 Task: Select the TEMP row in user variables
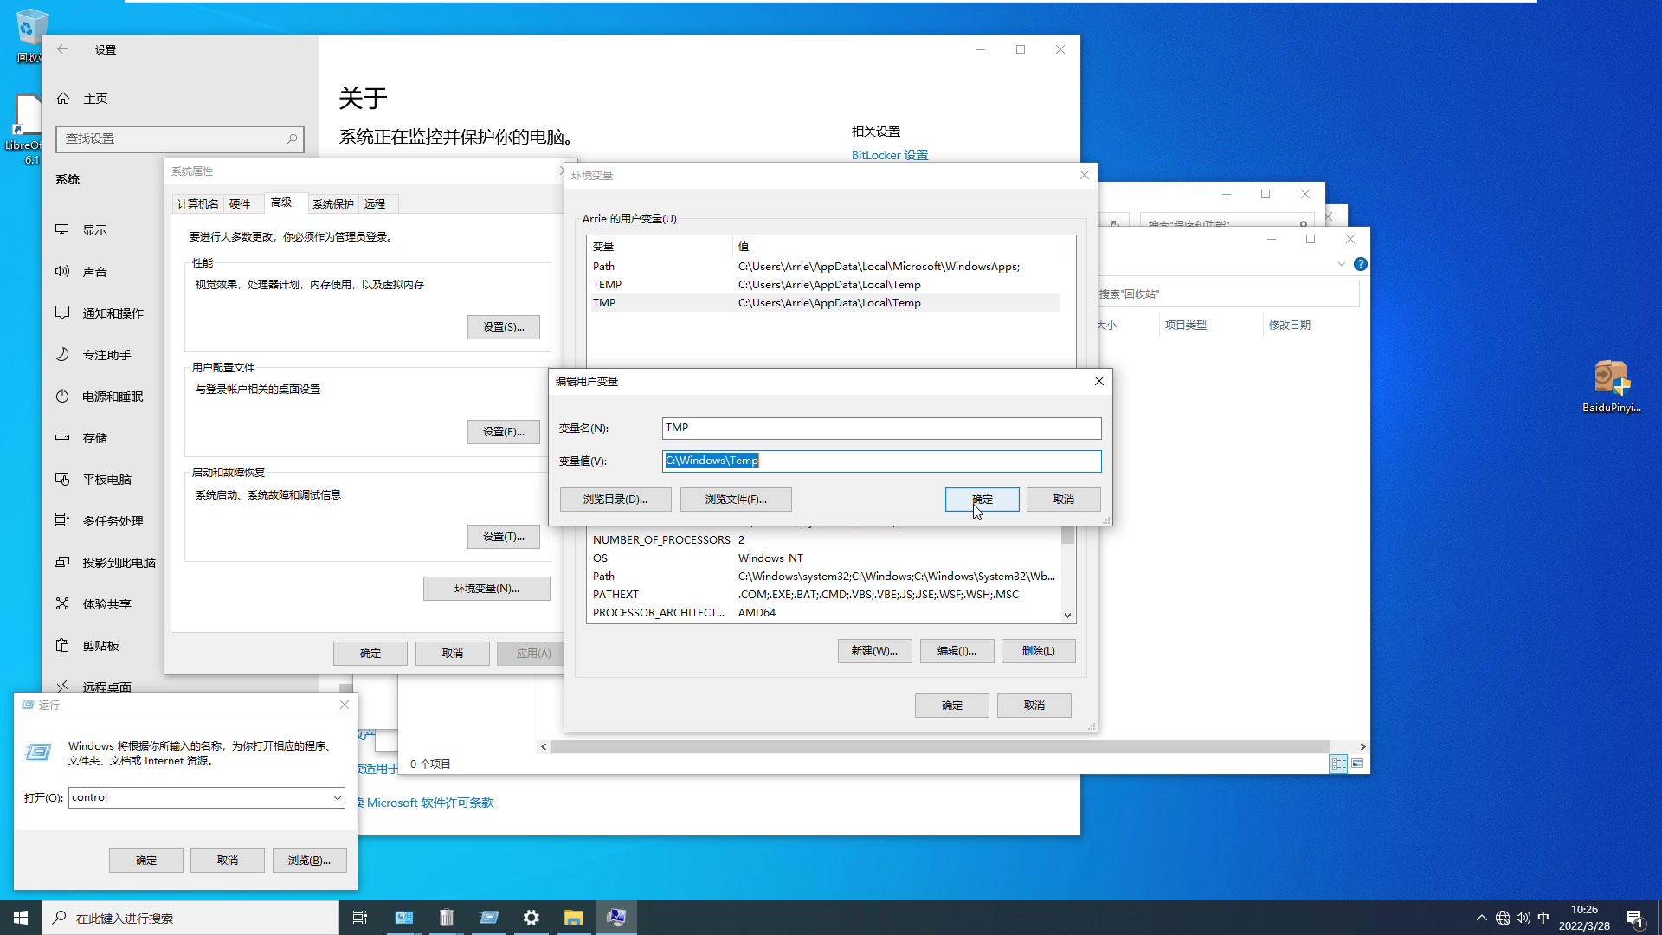[x=825, y=285]
